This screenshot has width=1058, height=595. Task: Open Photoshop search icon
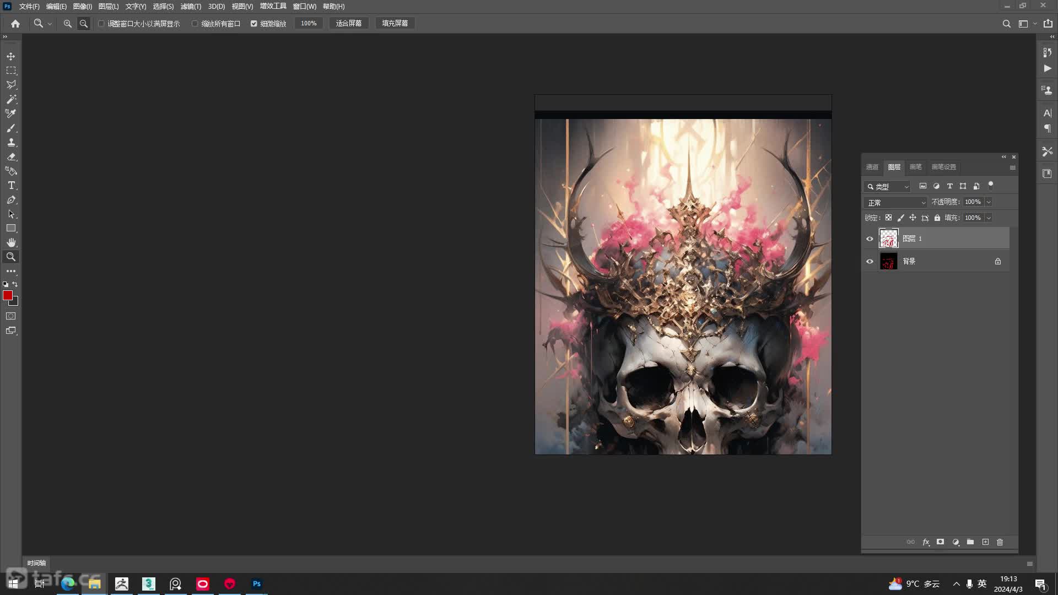click(1006, 24)
